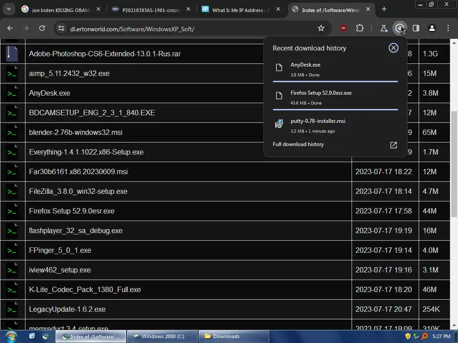Download Far30b6161.x86 msi file
The width and height of the screenshot is (458, 343).
pos(78,171)
